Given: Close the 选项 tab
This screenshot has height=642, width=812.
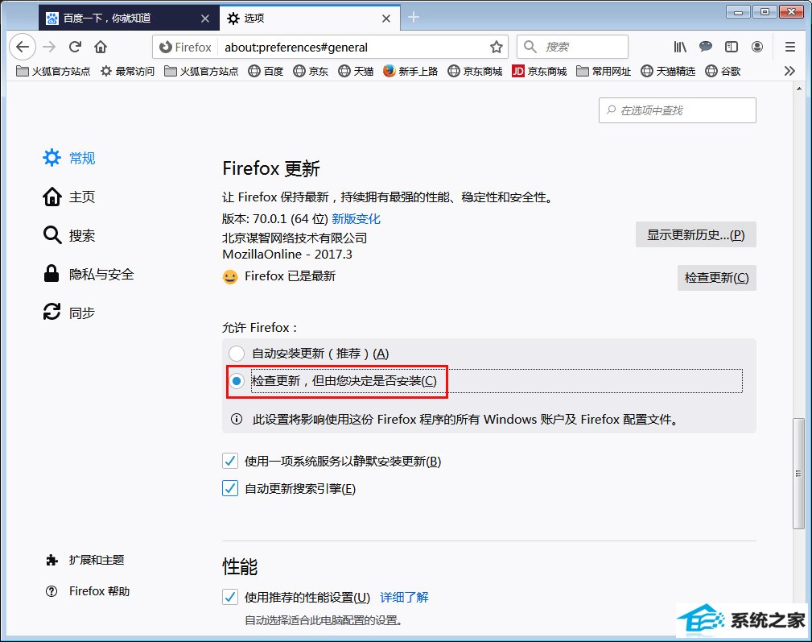Looking at the screenshot, I should click(386, 19).
